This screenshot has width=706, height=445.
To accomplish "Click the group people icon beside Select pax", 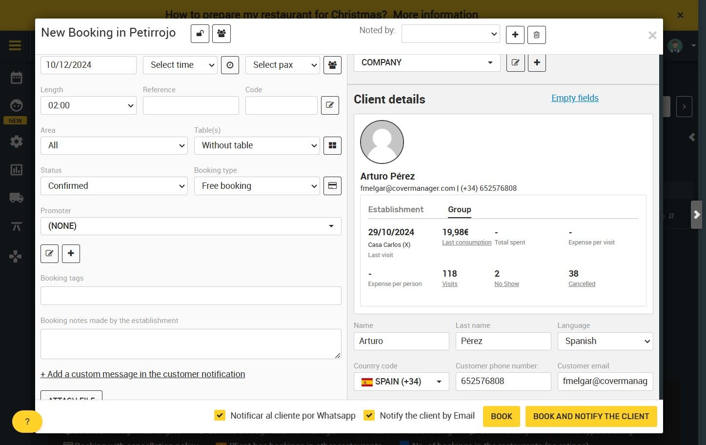I will coord(332,65).
